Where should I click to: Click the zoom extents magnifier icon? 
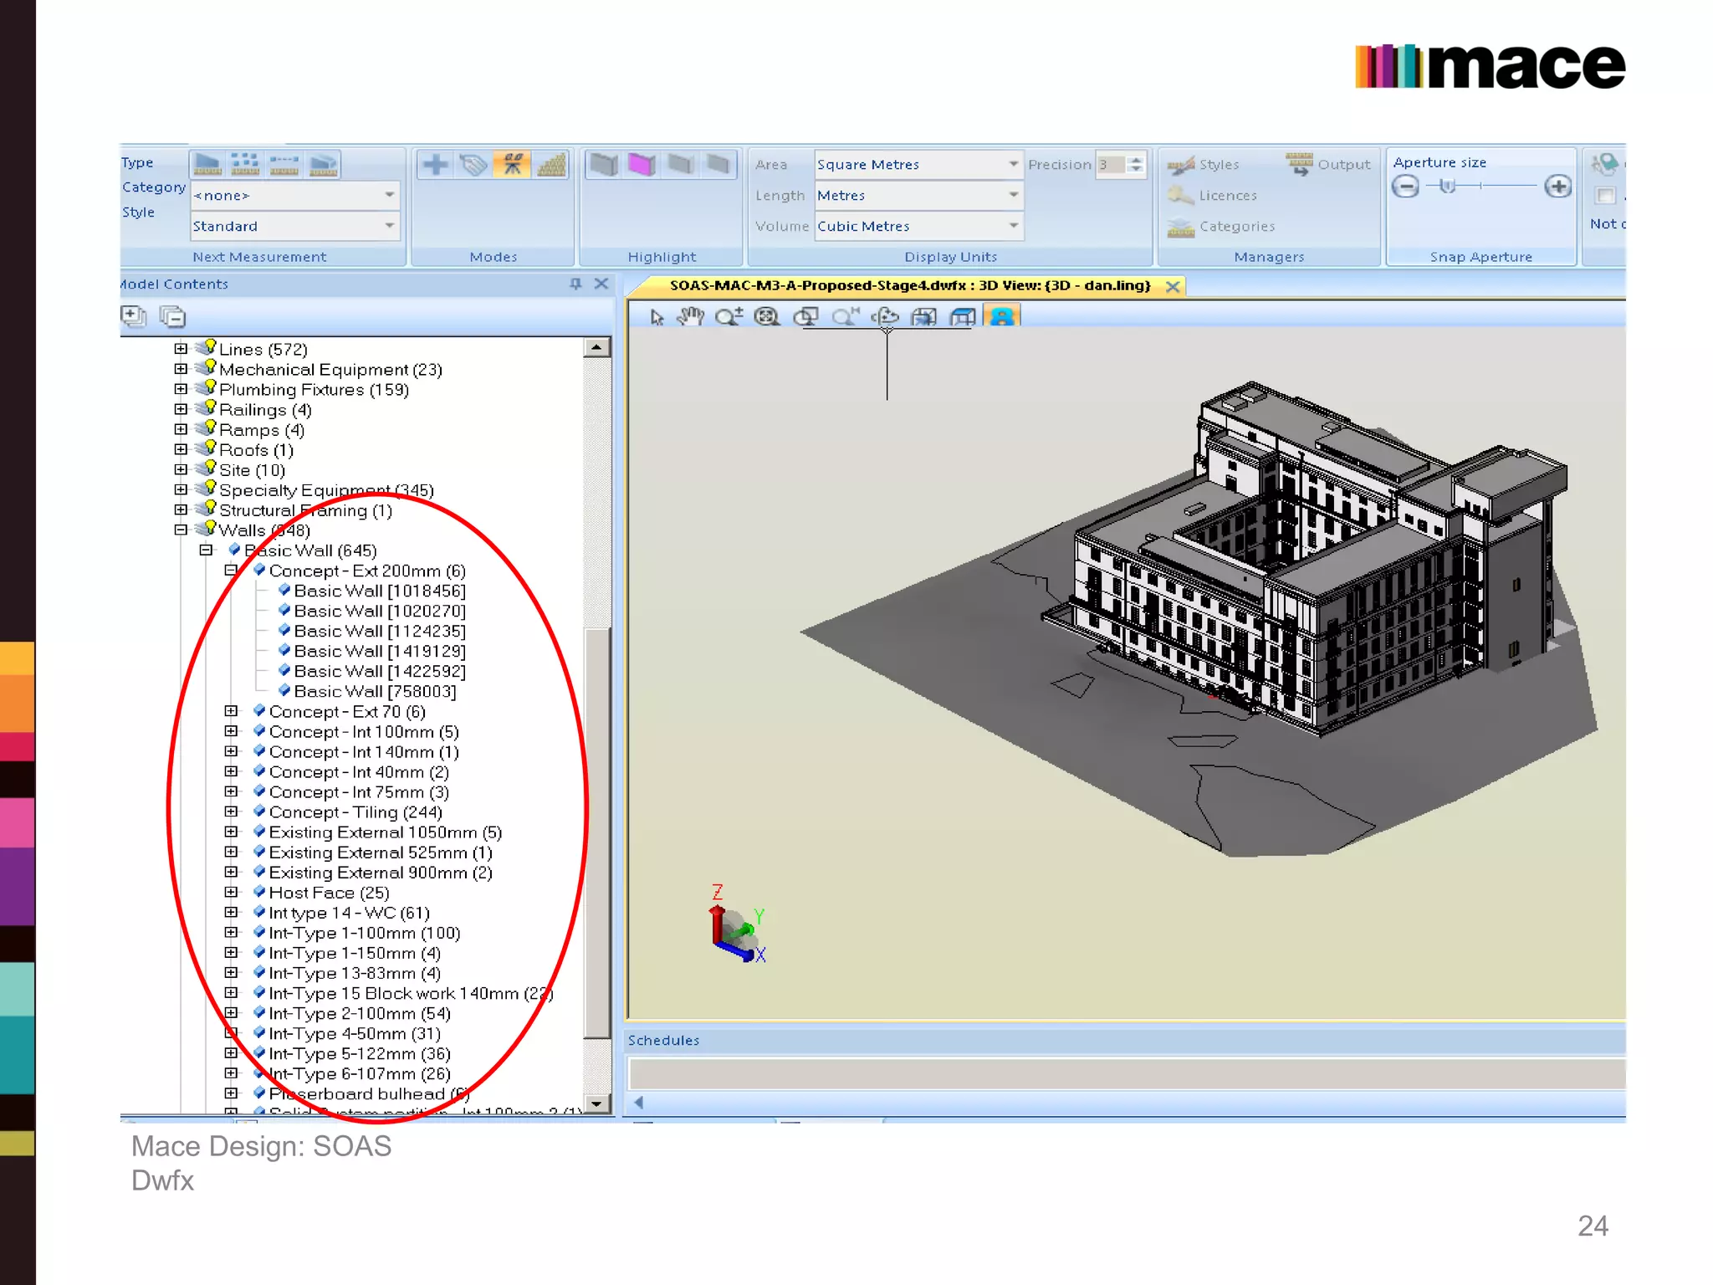coord(766,317)
